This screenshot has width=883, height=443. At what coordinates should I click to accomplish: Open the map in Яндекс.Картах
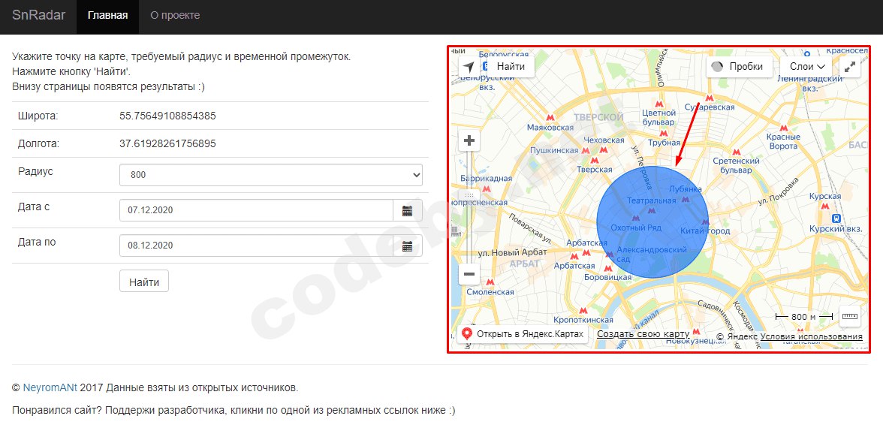coord(524,334)
